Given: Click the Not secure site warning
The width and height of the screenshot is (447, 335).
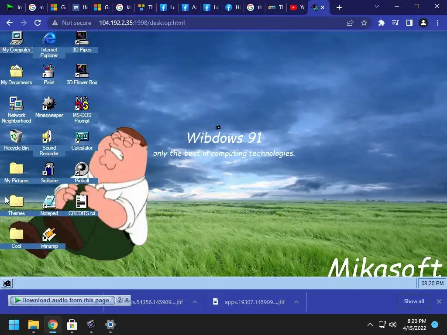Looking at the screenshot, I should click(x=72, y=23).
